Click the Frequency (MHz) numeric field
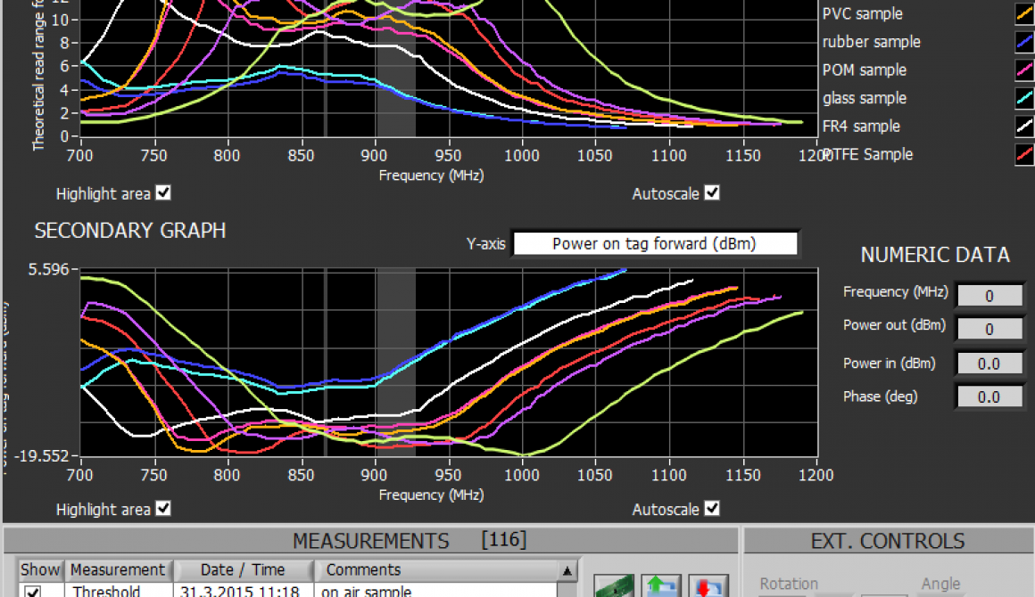1035x597 pixels. click(989, 294)
